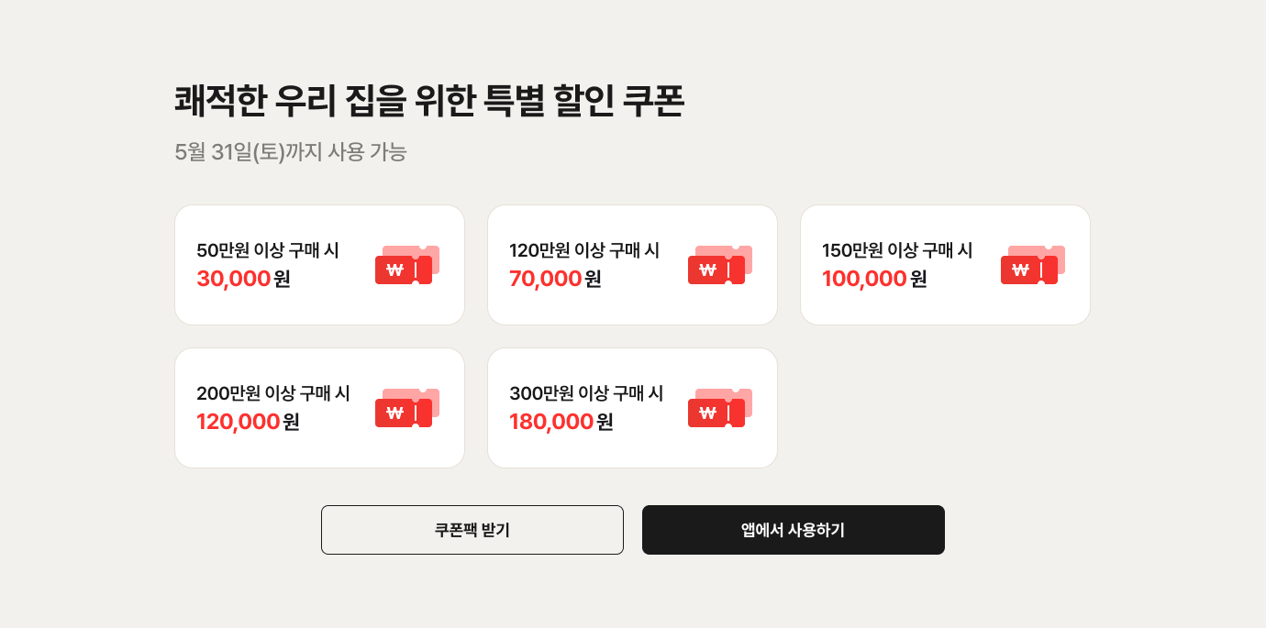Screen dimensions: 1266x628
Task: Open the app via 앱에서 사용하기 button
Action: coord(794,530)
